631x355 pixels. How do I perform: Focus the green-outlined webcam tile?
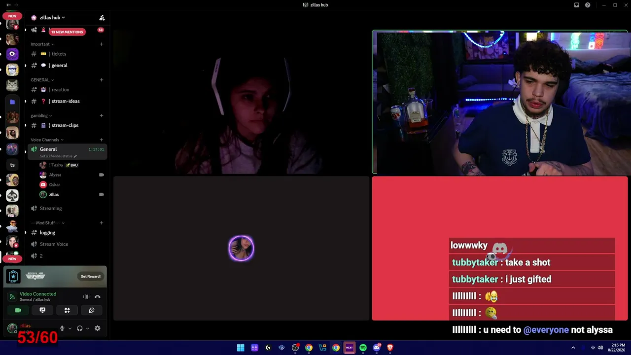500,102
